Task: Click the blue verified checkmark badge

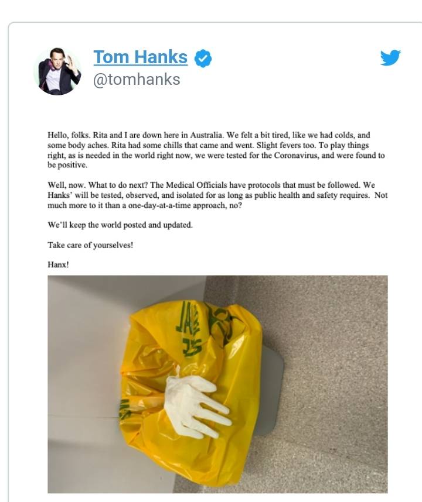Action: tap(203, 59)
